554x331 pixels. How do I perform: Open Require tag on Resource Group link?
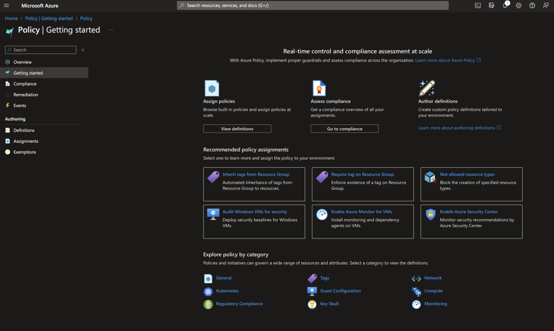pyautogui.click(x=362, y=174)
